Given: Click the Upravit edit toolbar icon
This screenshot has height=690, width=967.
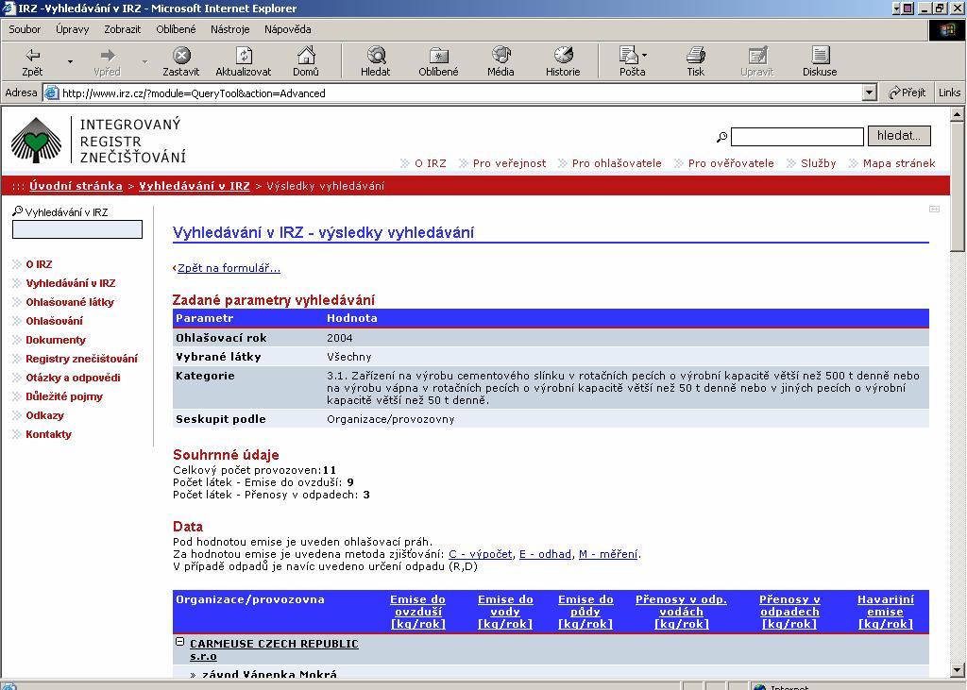Looking at the screenshot, I should tap(757, 56).
